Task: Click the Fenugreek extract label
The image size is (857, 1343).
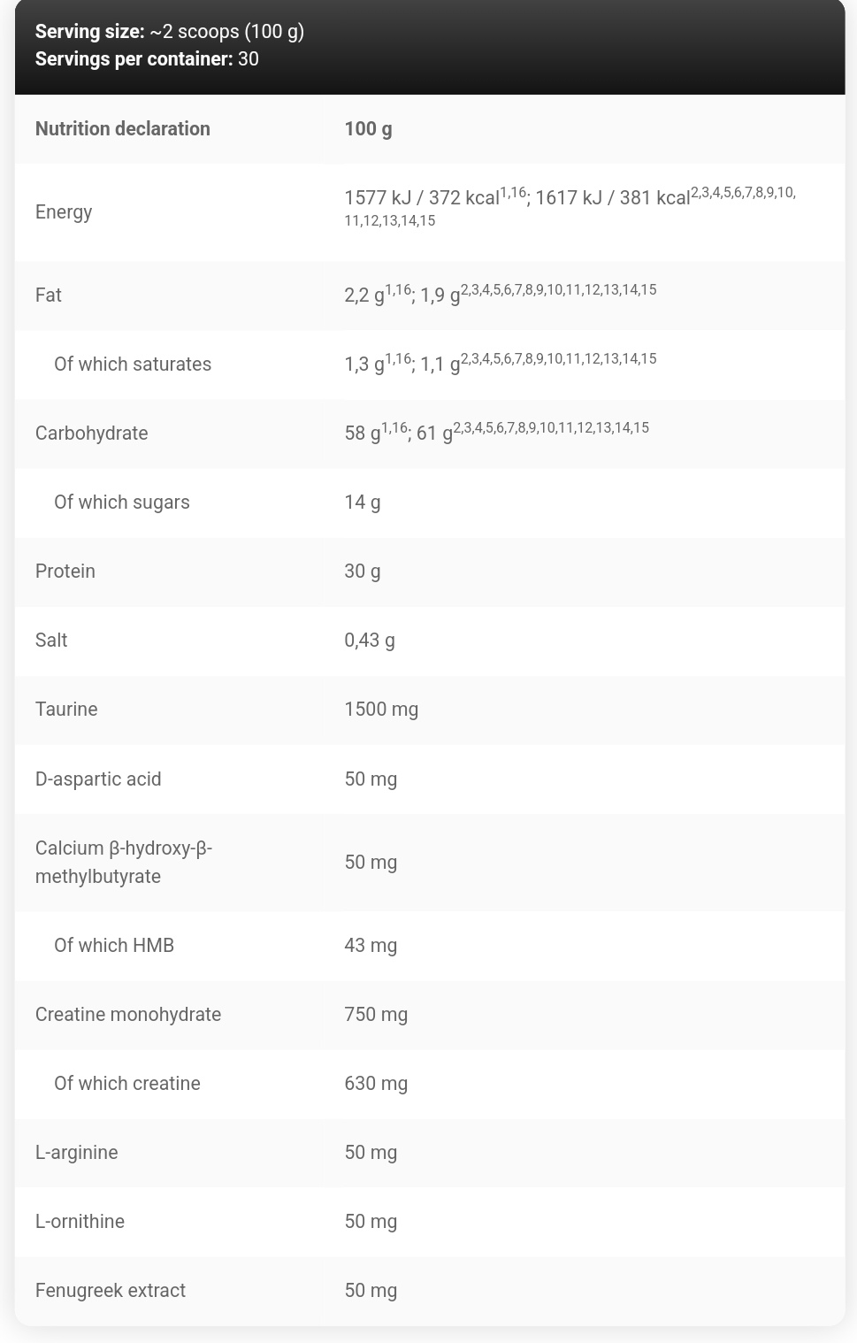Action: [111, 1291]
